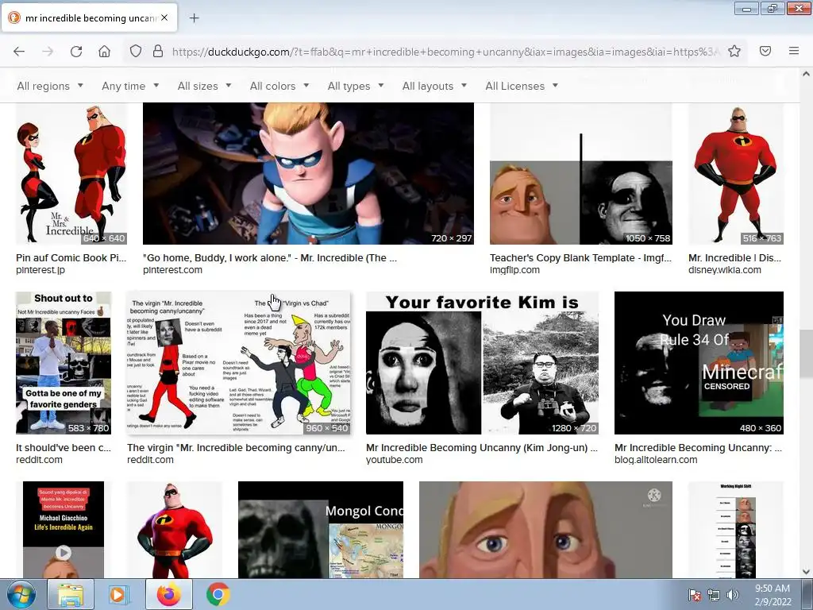The image size is (813, 610).
Task: Open a new tab with plus
Action: [x=194, y=18]
